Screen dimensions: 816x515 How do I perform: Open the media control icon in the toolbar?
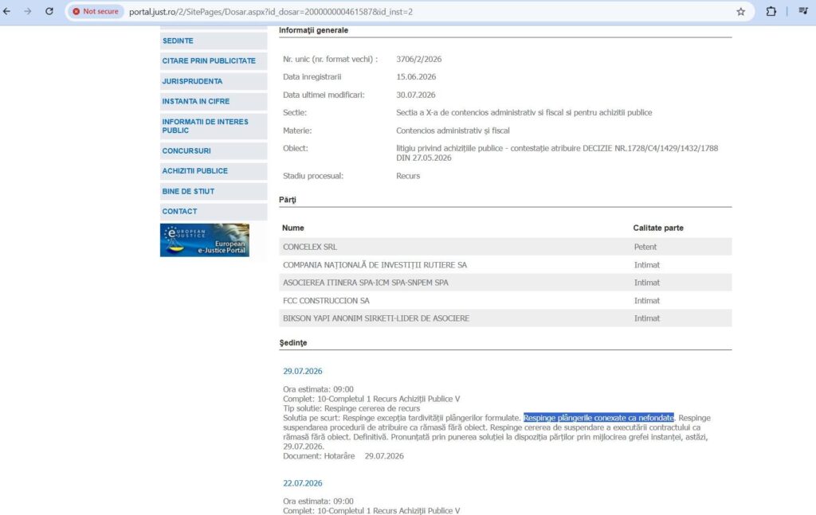(803, 11)
